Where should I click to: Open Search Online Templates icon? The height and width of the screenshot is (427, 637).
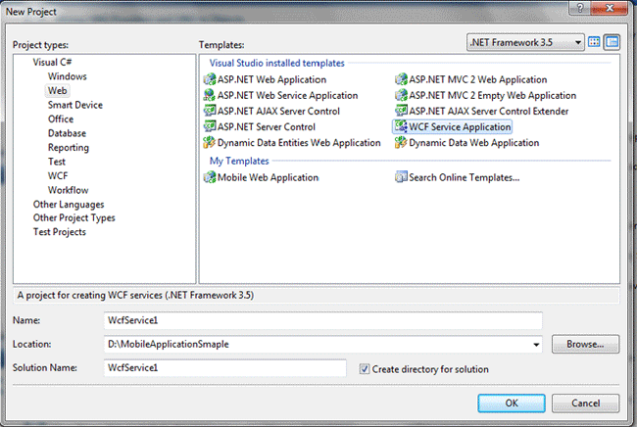pos(401,177)
